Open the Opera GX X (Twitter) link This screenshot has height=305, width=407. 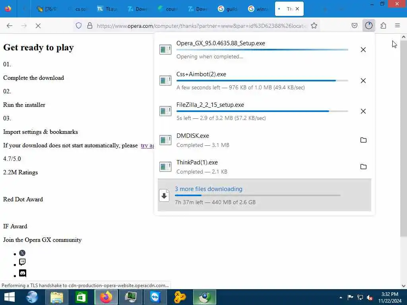(22, 253)
